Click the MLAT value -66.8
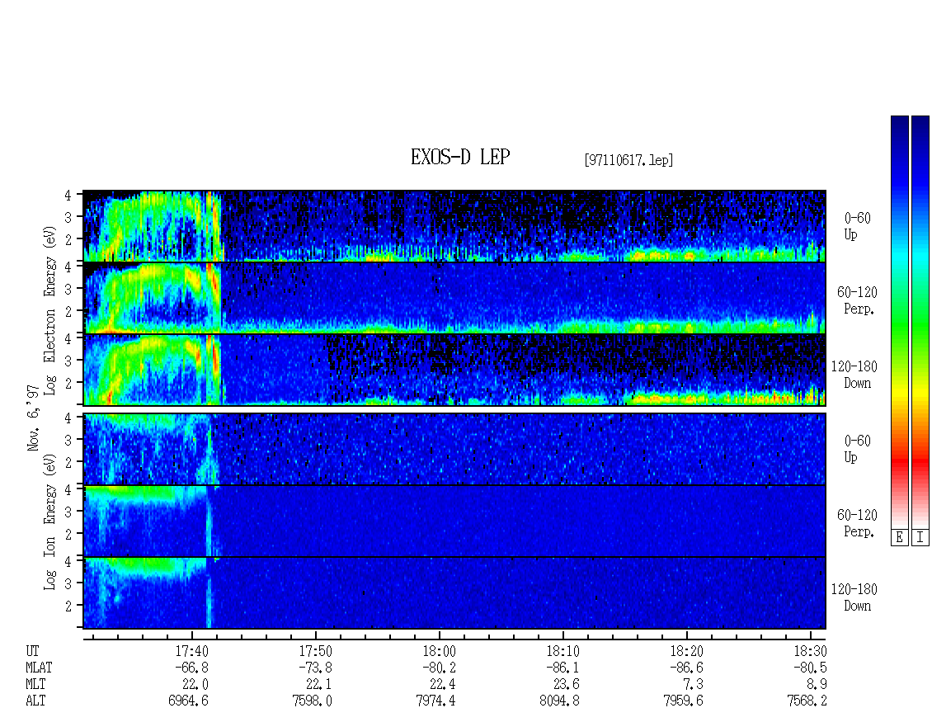The image size is (932, 722). pyautogui.click(x=191, y=668)
